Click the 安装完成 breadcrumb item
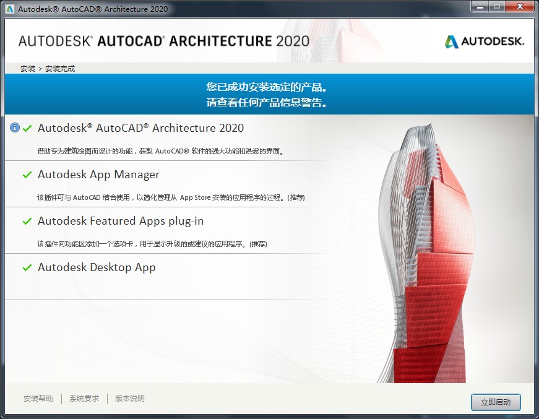Screen dimensions: 539x419 (x=60, y=69)
